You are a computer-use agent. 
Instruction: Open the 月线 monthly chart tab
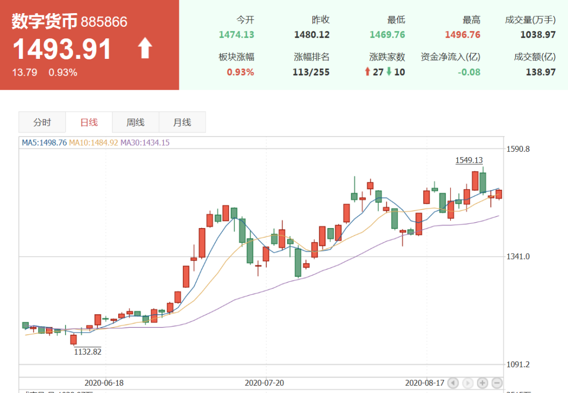coord(182,122)
